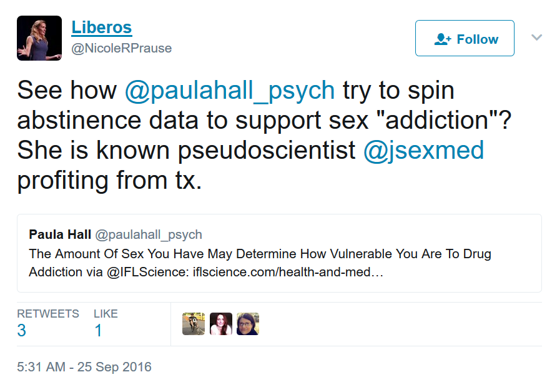Click the add-person icon in Follow button

point(442,39)
